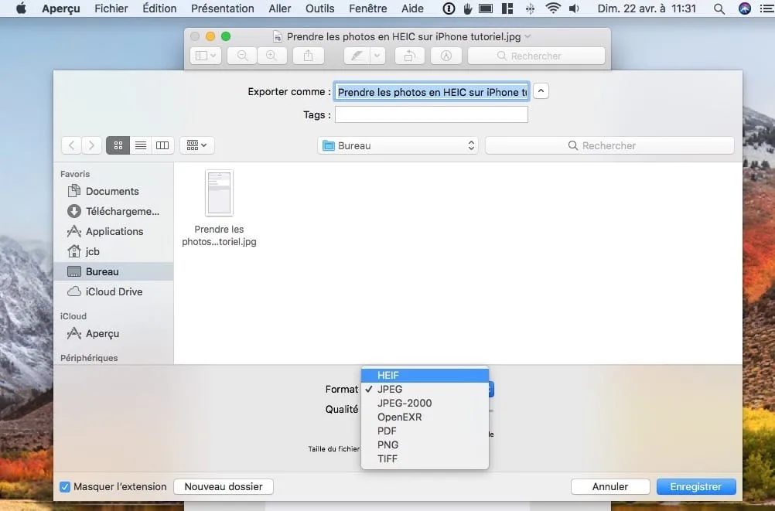Open the Markup toolbar icon
The height and width of the screenshot is (511, 775).
pyautogui.click(x=446, y=56)
